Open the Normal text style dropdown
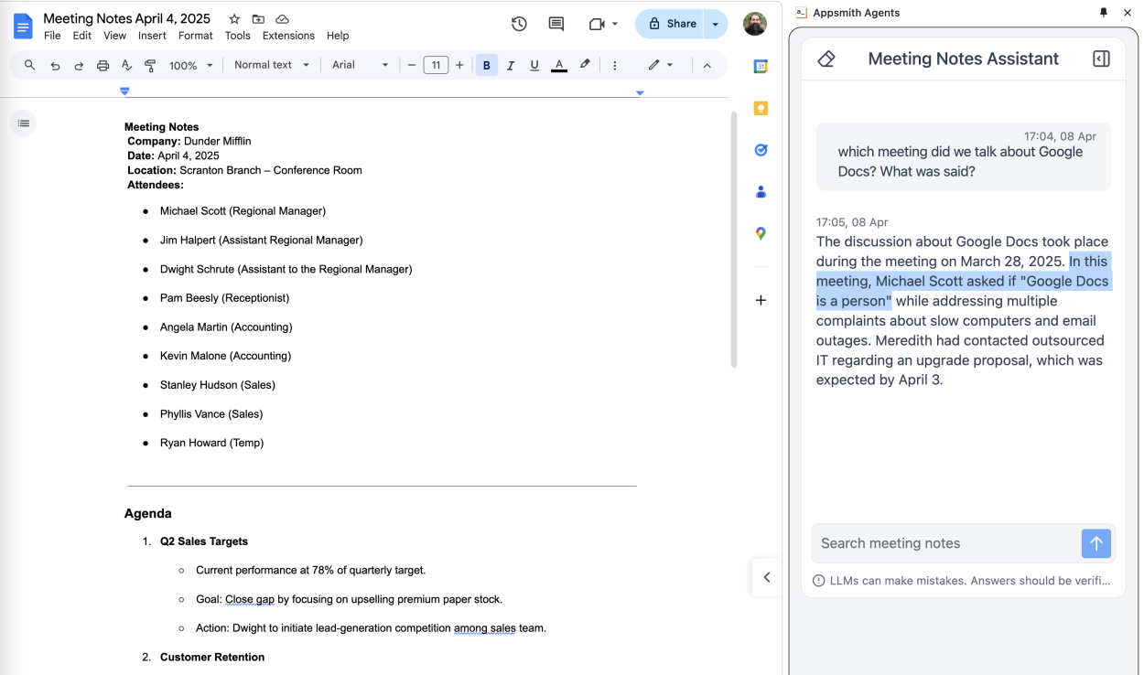 click(272, 65)
